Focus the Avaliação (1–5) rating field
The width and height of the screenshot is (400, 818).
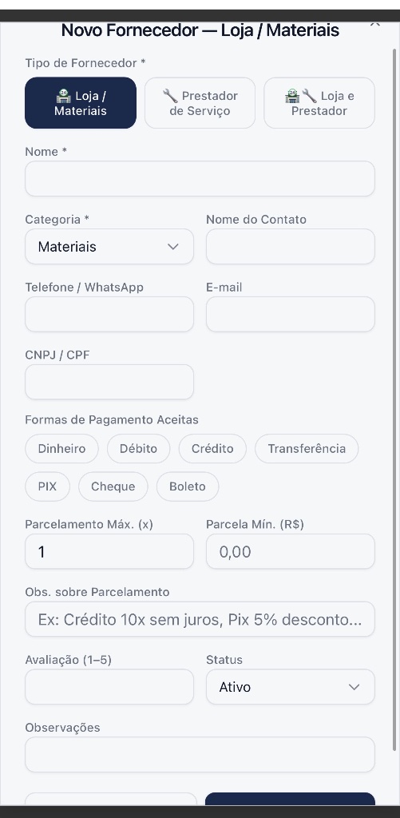109,686
